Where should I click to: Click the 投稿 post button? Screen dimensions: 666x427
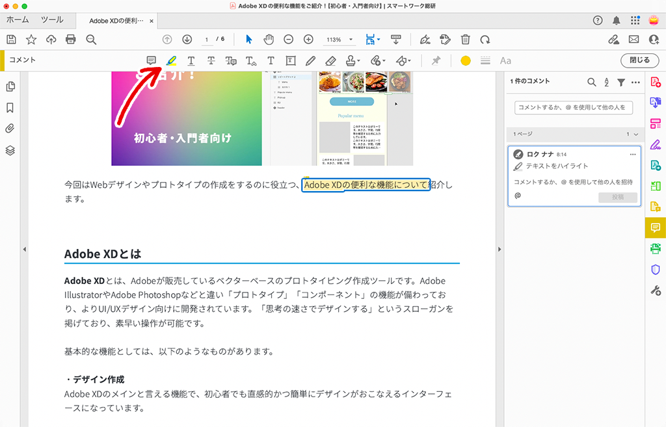(618, 197)
